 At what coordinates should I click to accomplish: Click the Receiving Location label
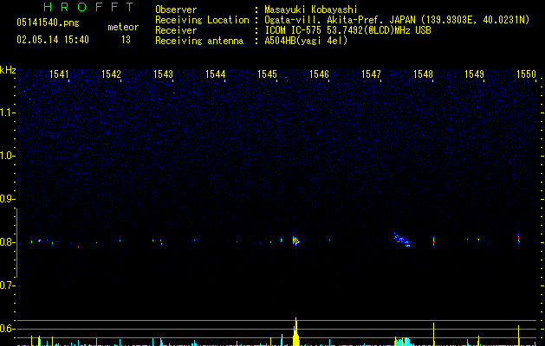click(x=202, y=20)
